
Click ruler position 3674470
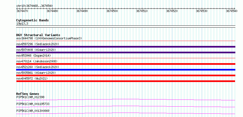22,11
